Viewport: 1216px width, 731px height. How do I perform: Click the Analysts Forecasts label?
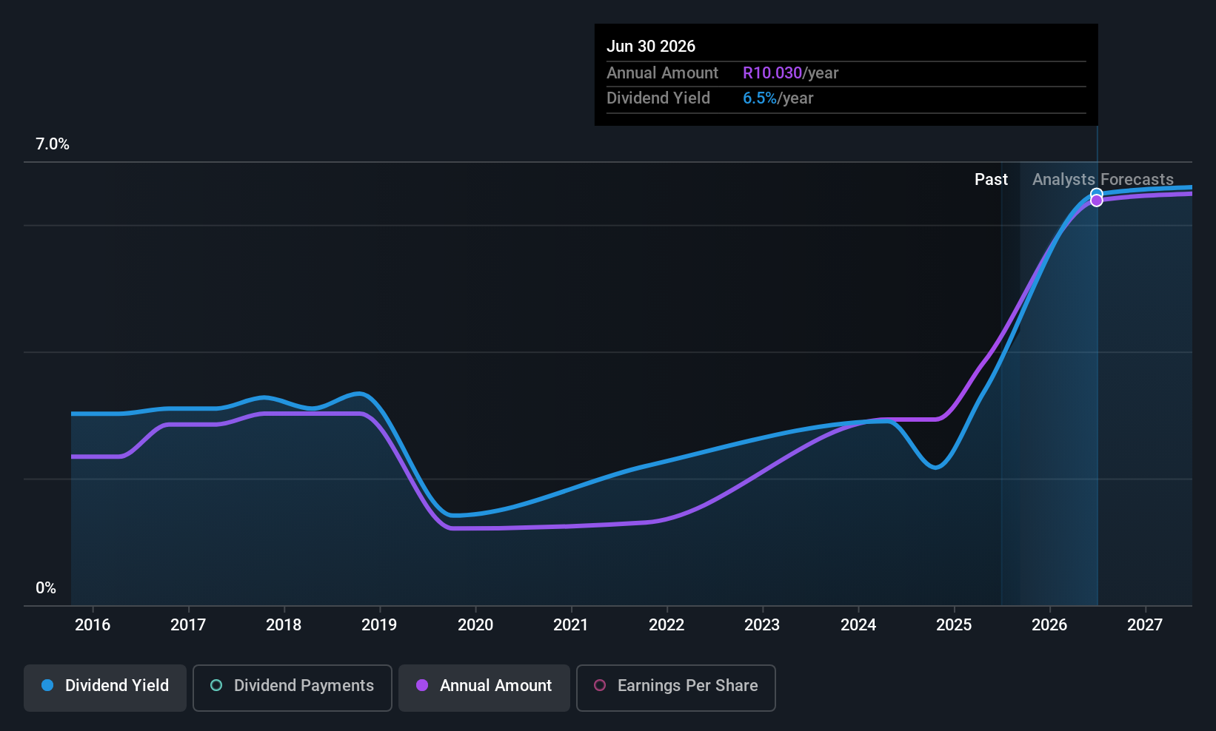[x=1103, y=180]
